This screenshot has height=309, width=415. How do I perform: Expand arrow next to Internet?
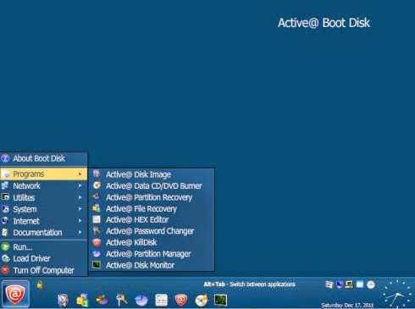tap(80, 221)
